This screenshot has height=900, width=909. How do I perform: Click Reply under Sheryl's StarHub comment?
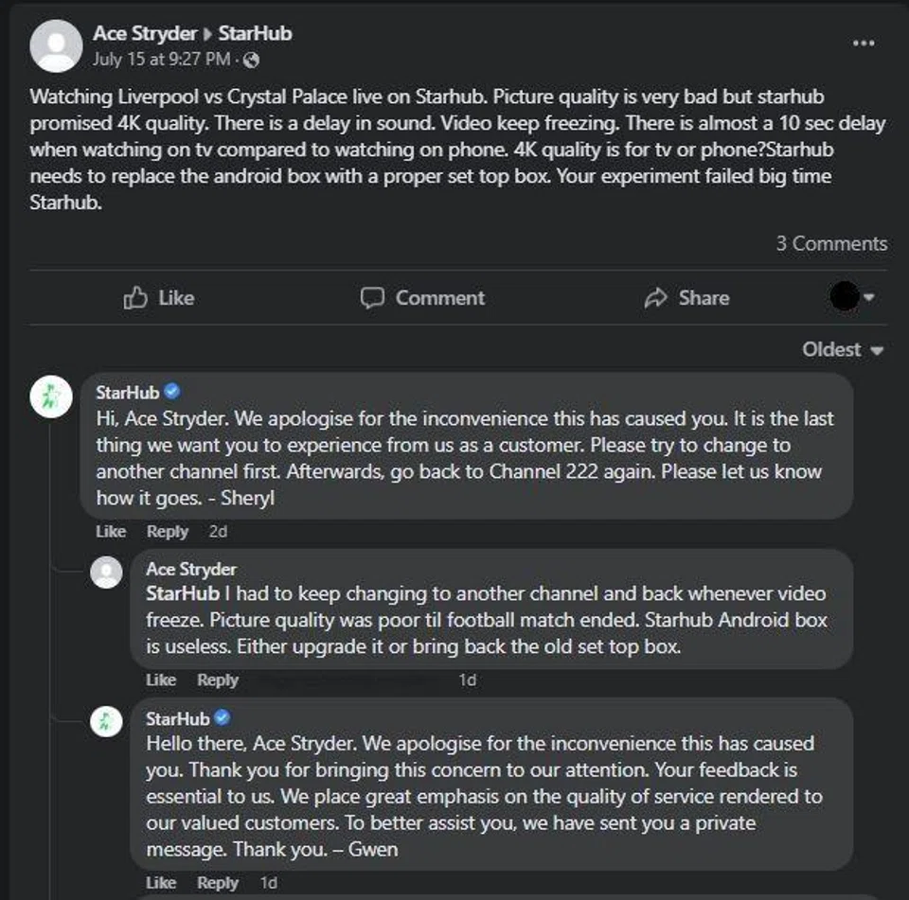point(168,532)
